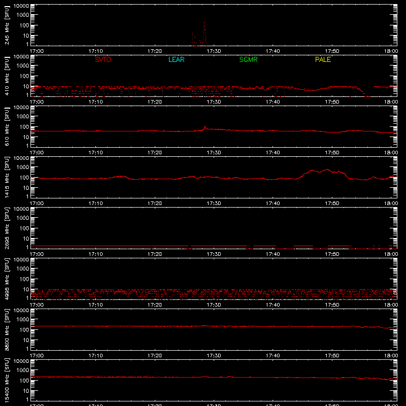The image size is (406, 406).
Task: Click the 17:30 tick under the 245 MHz panel
Action: click(x=214, y=51)
